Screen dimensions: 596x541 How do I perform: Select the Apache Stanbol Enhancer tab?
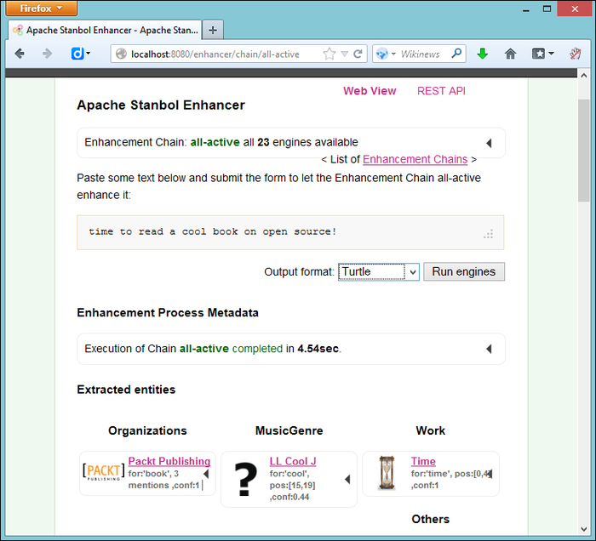[105, 30]
